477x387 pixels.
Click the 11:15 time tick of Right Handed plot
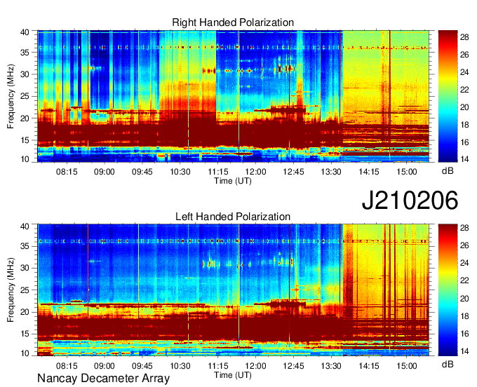pos(218,172)
